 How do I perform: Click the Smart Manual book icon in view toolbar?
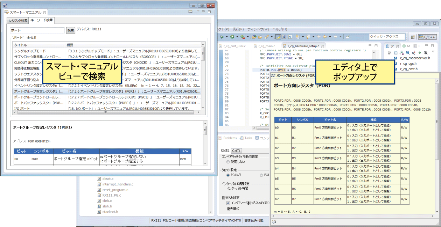pyautogui.click(x=190, y=12)
